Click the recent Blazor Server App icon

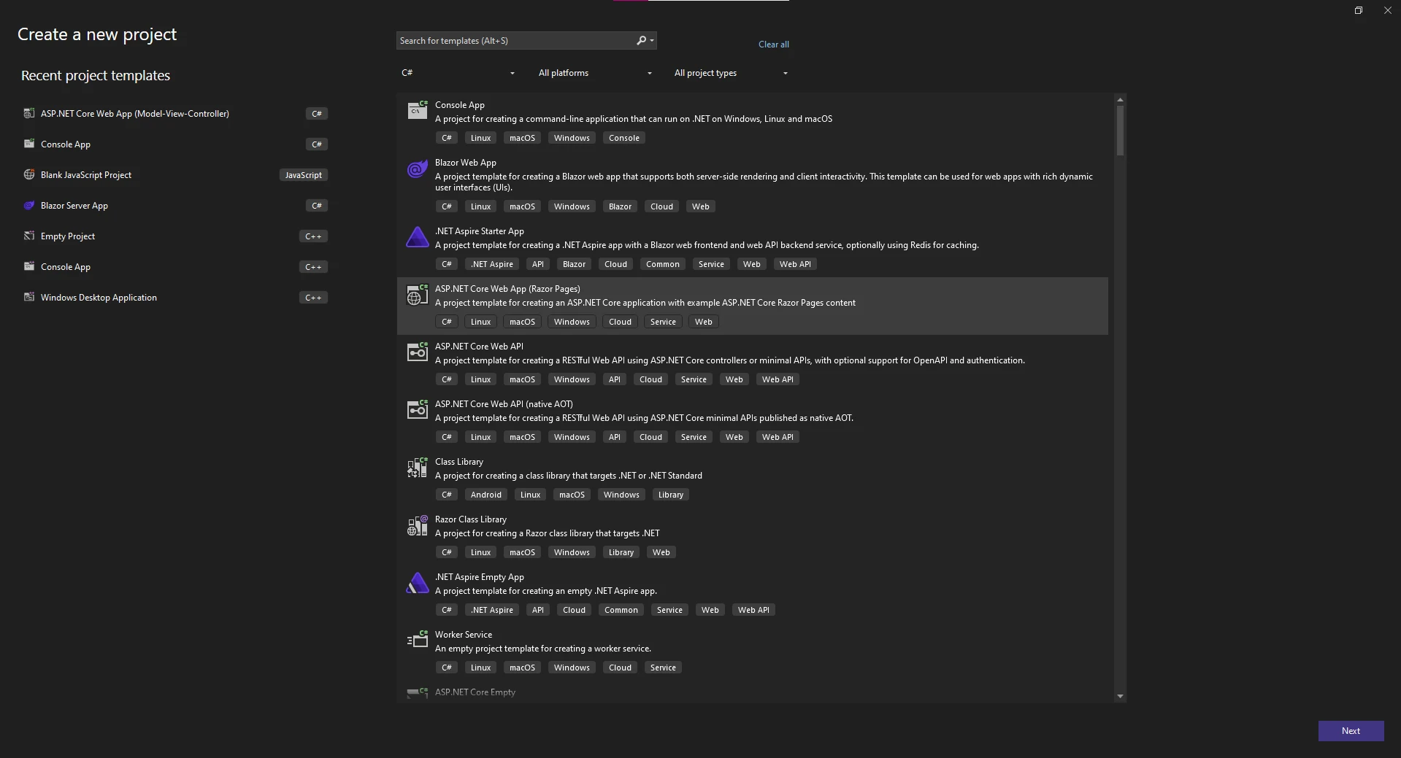[x=29, y=205]
